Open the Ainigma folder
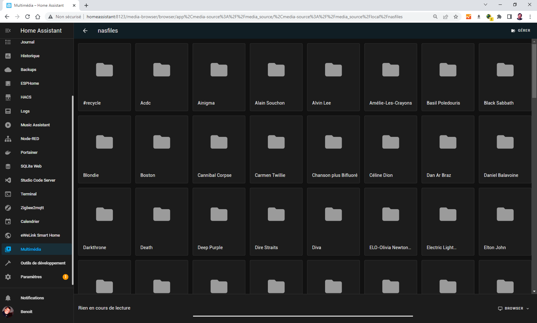Screen dimensions: 537x323 pyautogui.click(x=219, y=77)
